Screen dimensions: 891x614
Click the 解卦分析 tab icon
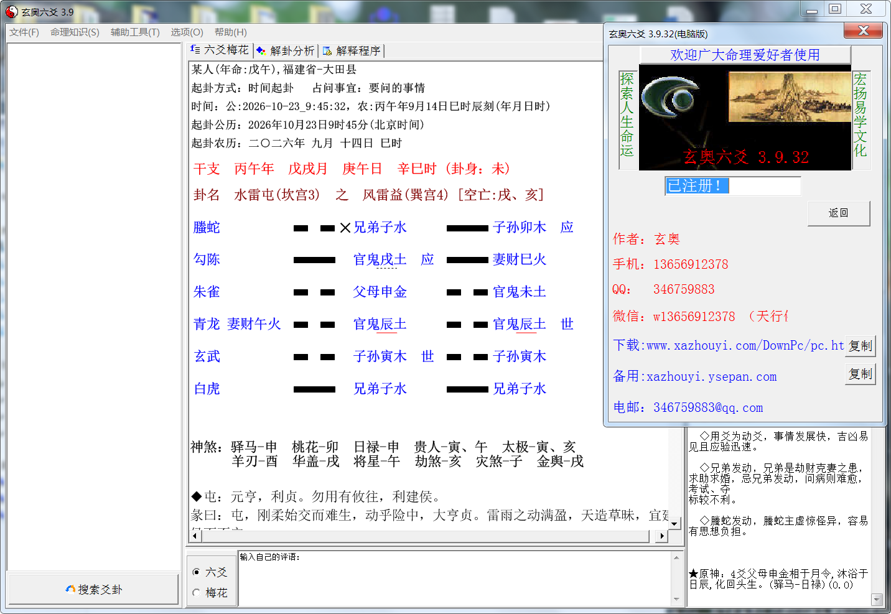coord(261,51)
